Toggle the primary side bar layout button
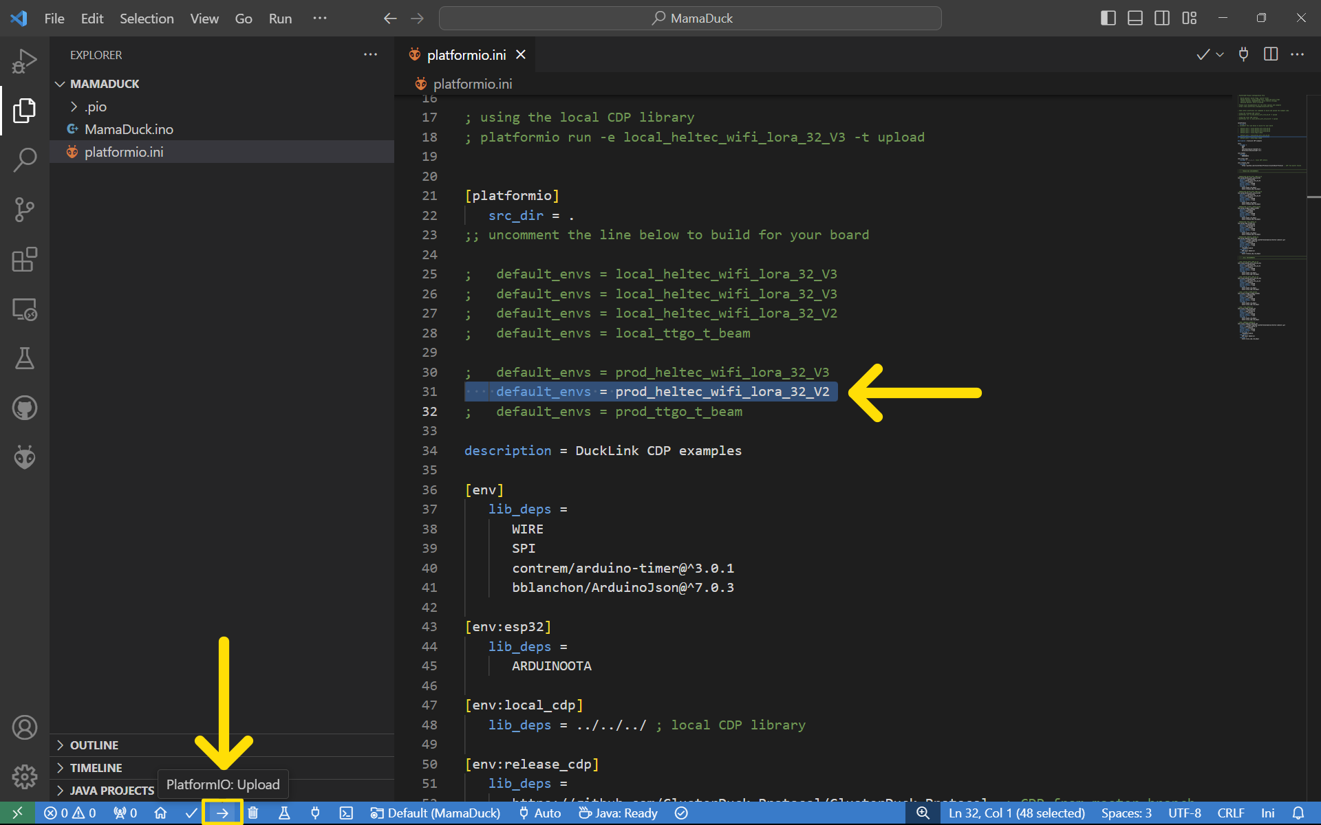 click(x=1108, y=19)
